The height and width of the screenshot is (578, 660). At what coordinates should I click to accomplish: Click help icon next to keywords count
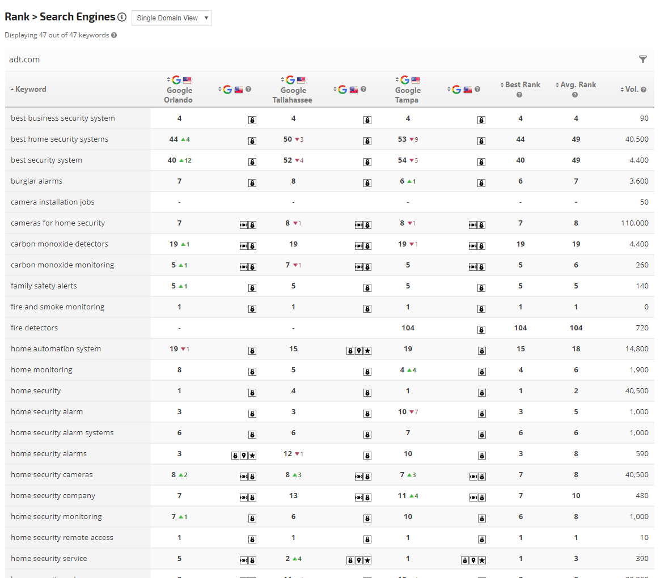(114, 35)
